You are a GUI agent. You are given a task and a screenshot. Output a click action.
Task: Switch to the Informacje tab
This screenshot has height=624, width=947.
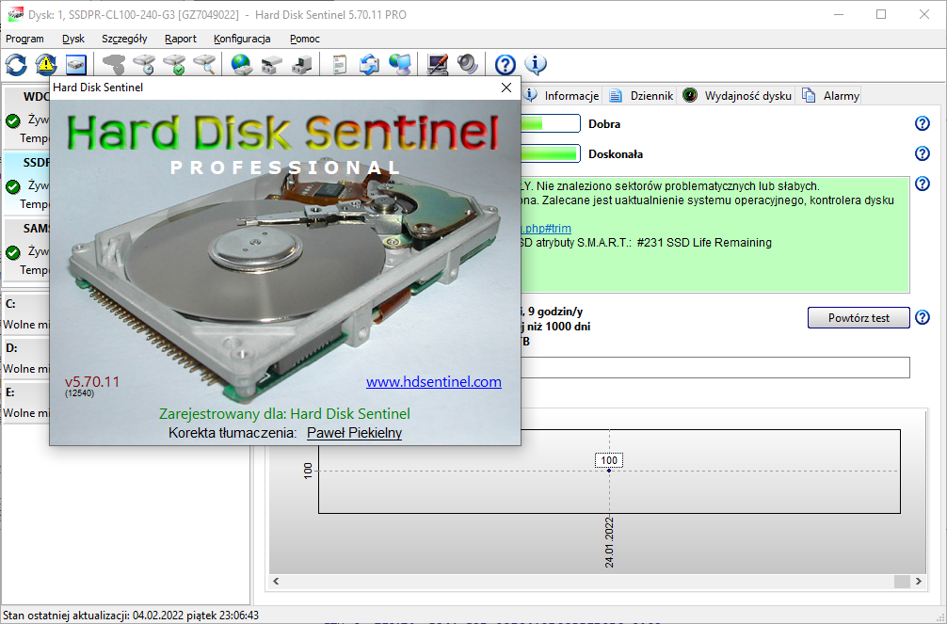pos(561,95)
